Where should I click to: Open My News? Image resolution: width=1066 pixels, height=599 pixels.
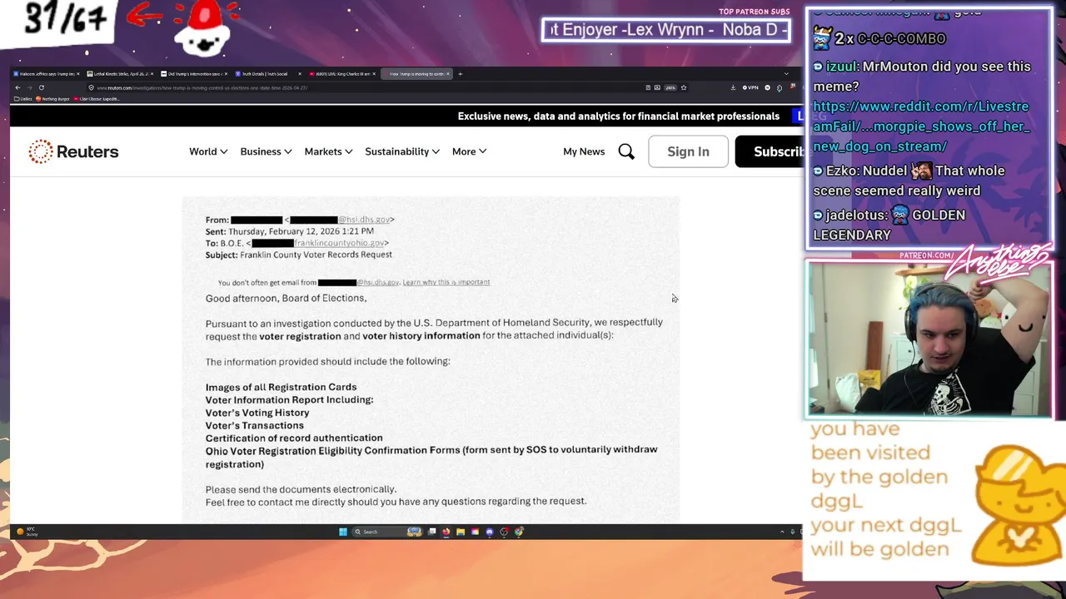(x=584, y=151)
